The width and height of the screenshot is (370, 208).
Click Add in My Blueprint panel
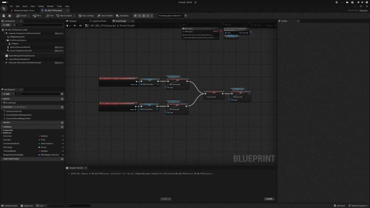click(6, 94)
